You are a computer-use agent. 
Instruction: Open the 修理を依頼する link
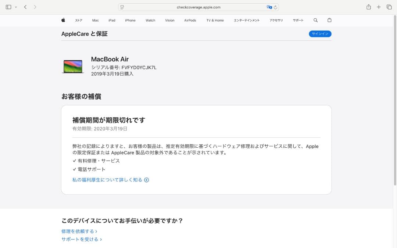pos(79,231)
